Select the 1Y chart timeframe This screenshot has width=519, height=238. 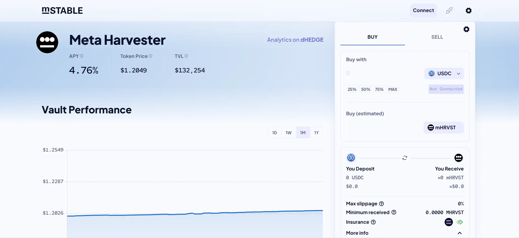click(316, 133)
